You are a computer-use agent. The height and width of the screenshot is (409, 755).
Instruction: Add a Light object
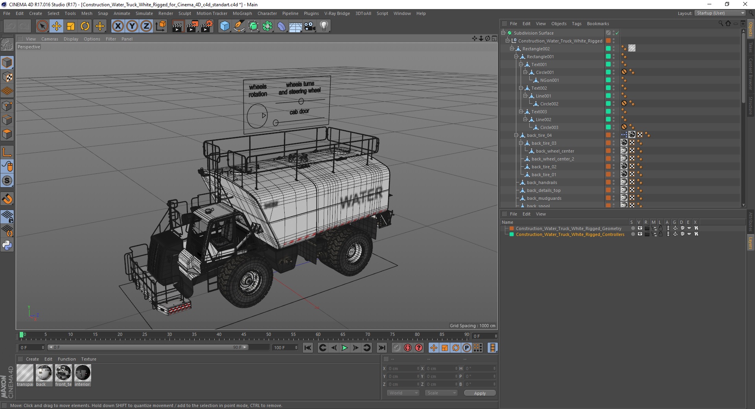coord(324,26)
